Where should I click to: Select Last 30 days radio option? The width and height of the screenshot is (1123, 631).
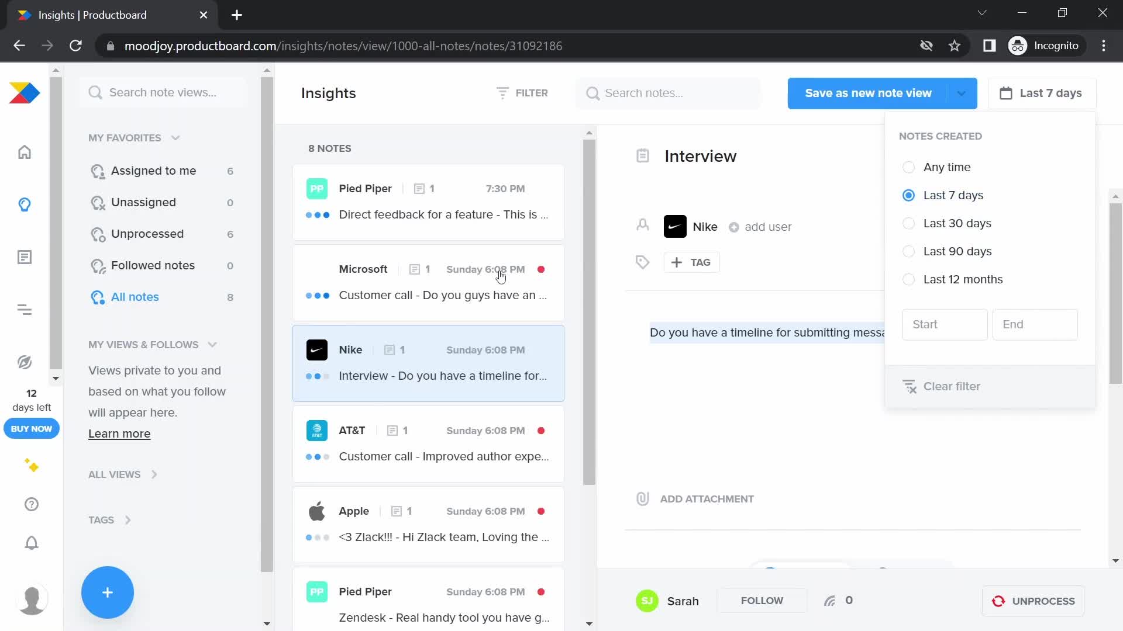point(908,224)
